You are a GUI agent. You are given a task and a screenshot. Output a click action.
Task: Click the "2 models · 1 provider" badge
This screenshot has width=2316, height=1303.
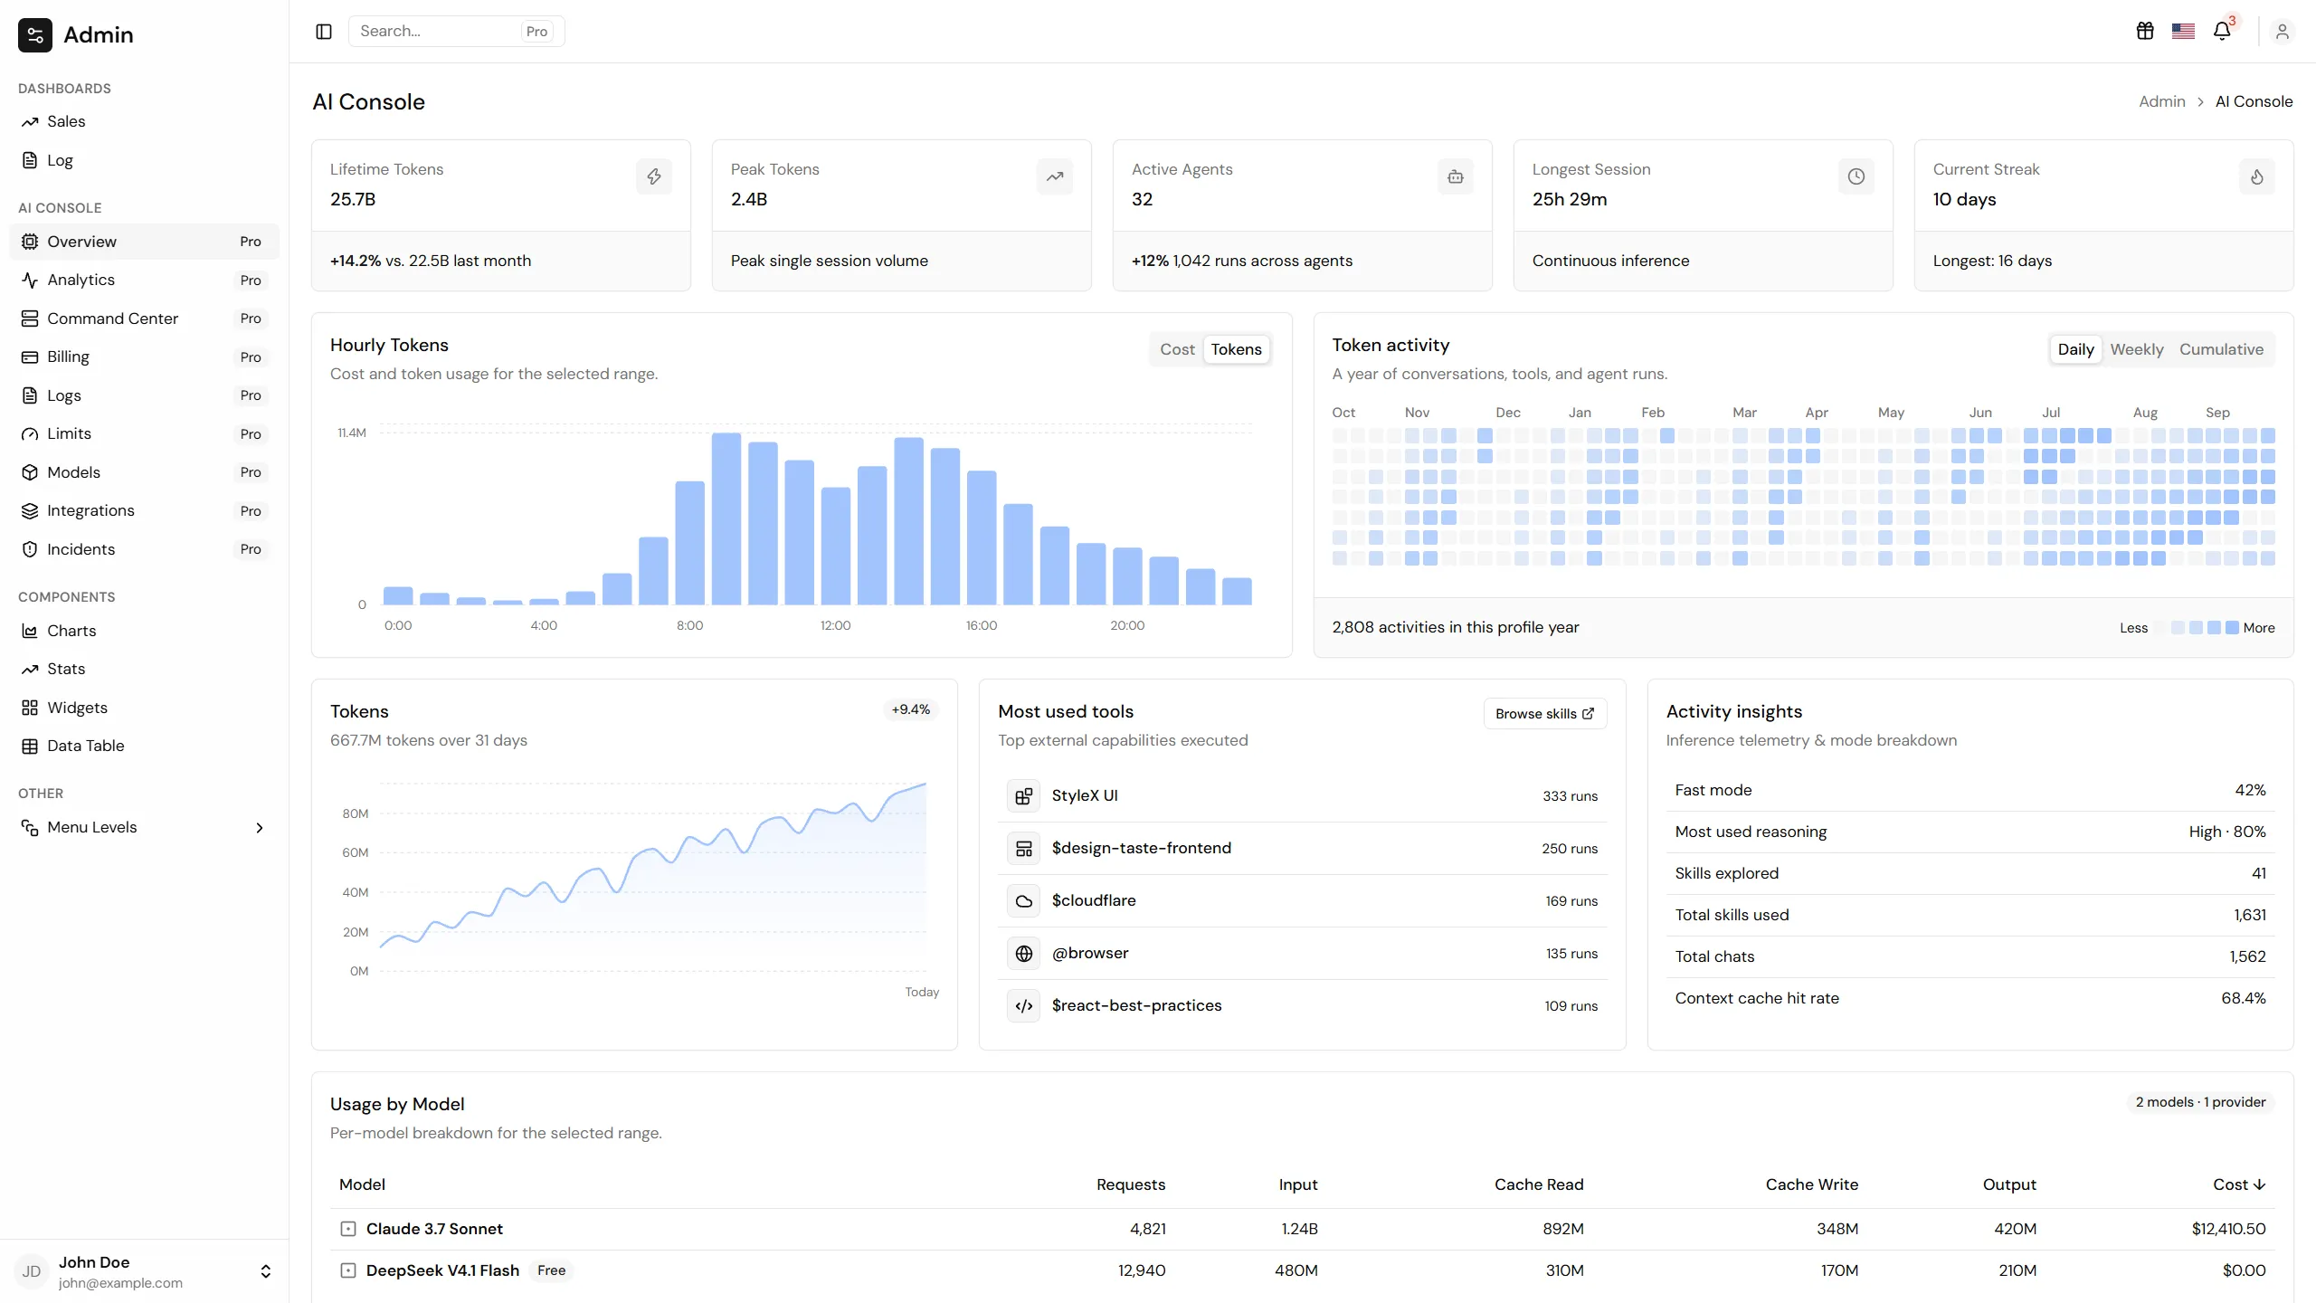[2200, 1102]
